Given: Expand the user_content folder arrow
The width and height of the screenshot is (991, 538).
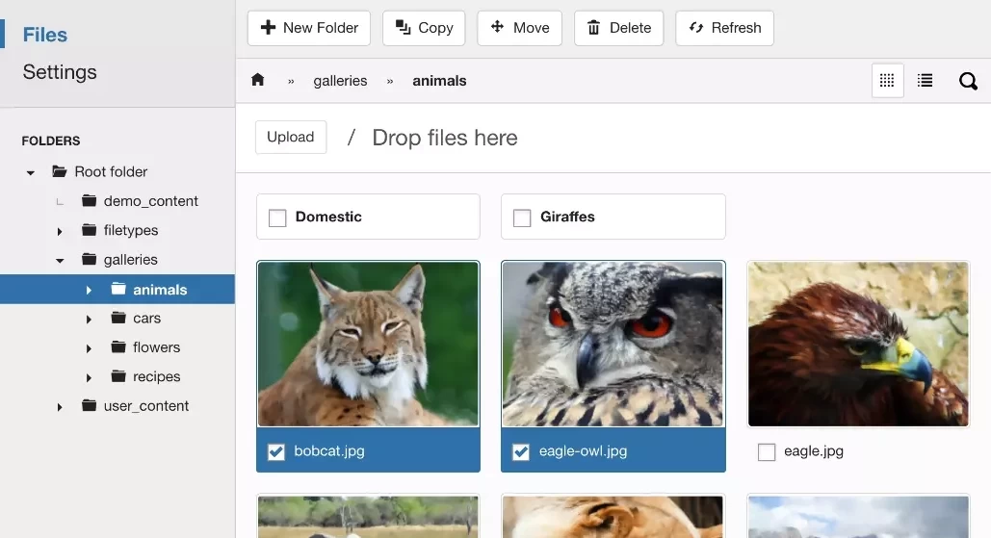Looking at the screenshot, I should pyautogui.click(x=60, y=407).
